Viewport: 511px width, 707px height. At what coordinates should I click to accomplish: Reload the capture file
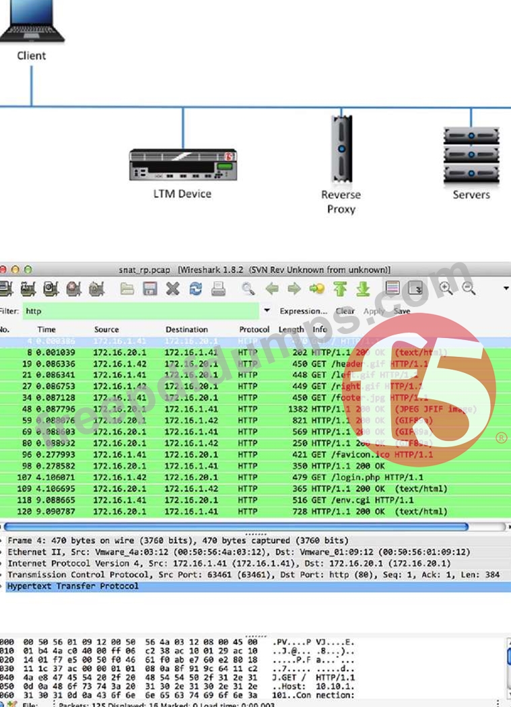point(195,289)
